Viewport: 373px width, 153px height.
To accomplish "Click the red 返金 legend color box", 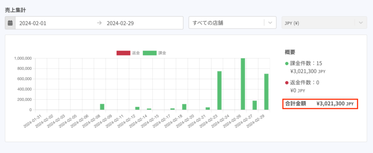I will pyautogui.click(x=123, y=53).
